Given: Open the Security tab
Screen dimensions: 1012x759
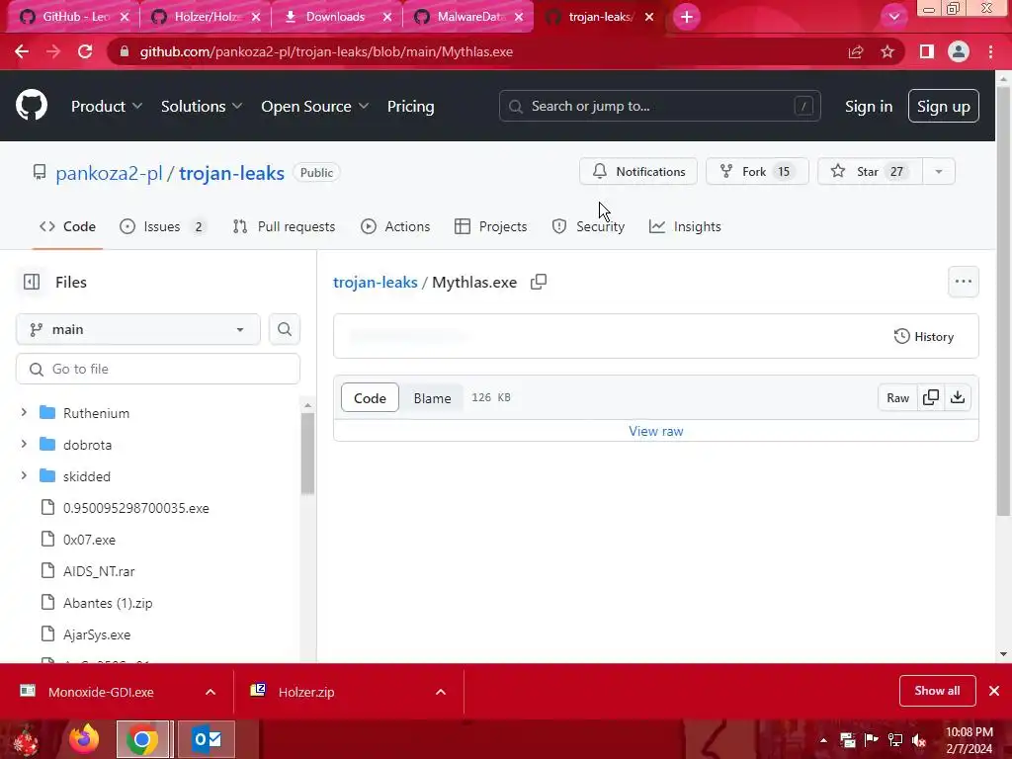Looking at the screenshot, I should pos(588,226).
